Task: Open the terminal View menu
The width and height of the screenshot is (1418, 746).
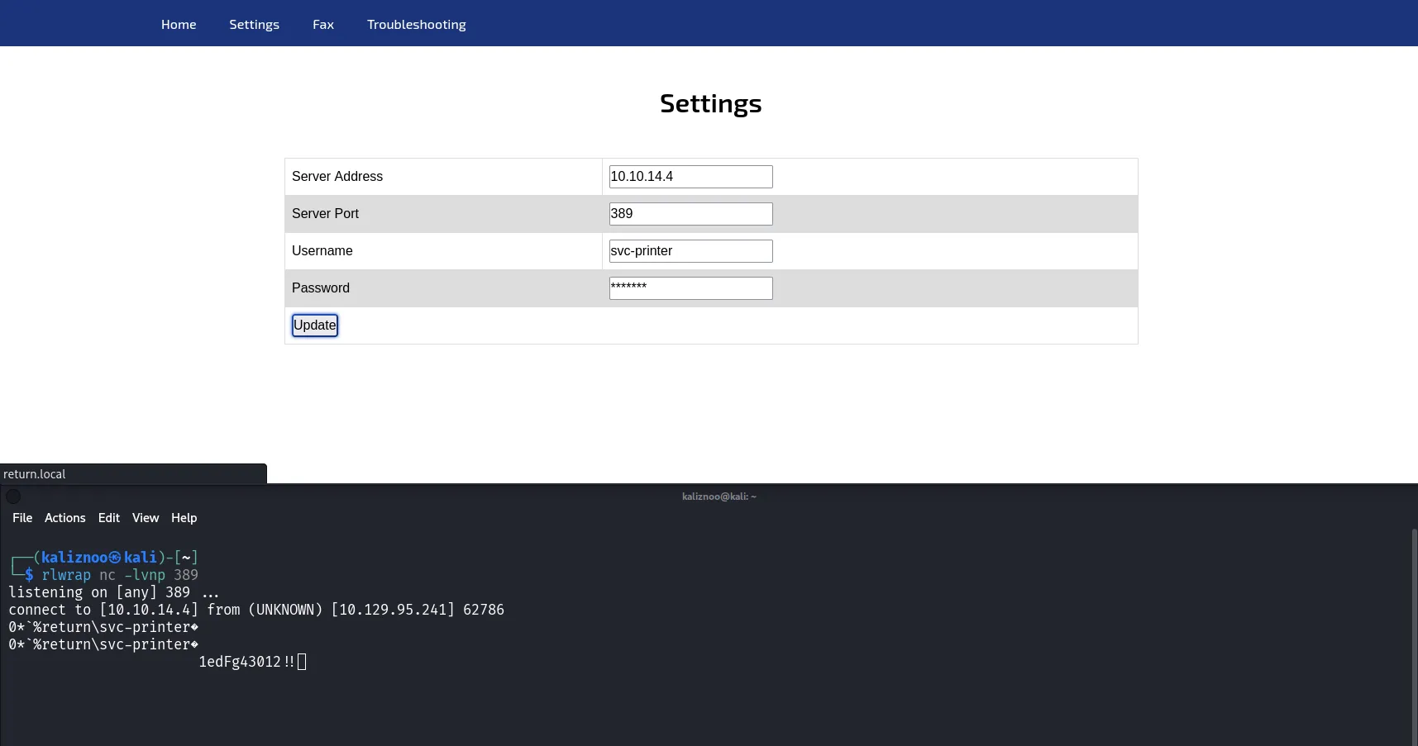Action: pos(146,518)
